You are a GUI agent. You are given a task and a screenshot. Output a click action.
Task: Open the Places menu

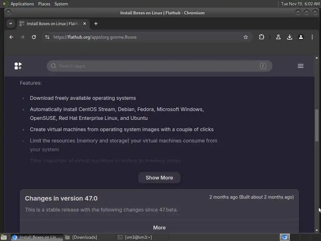(x=44, y=4)
